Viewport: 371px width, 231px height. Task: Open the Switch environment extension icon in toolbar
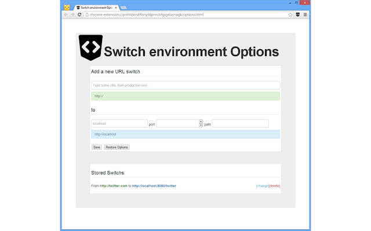tap(298, 14)
